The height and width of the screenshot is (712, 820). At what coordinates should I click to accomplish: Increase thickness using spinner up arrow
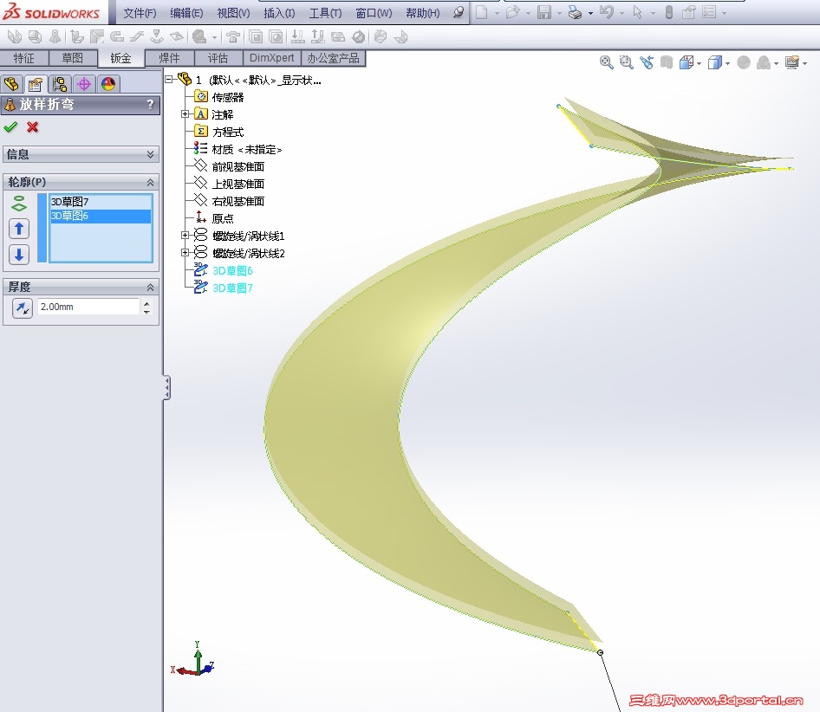147,302
